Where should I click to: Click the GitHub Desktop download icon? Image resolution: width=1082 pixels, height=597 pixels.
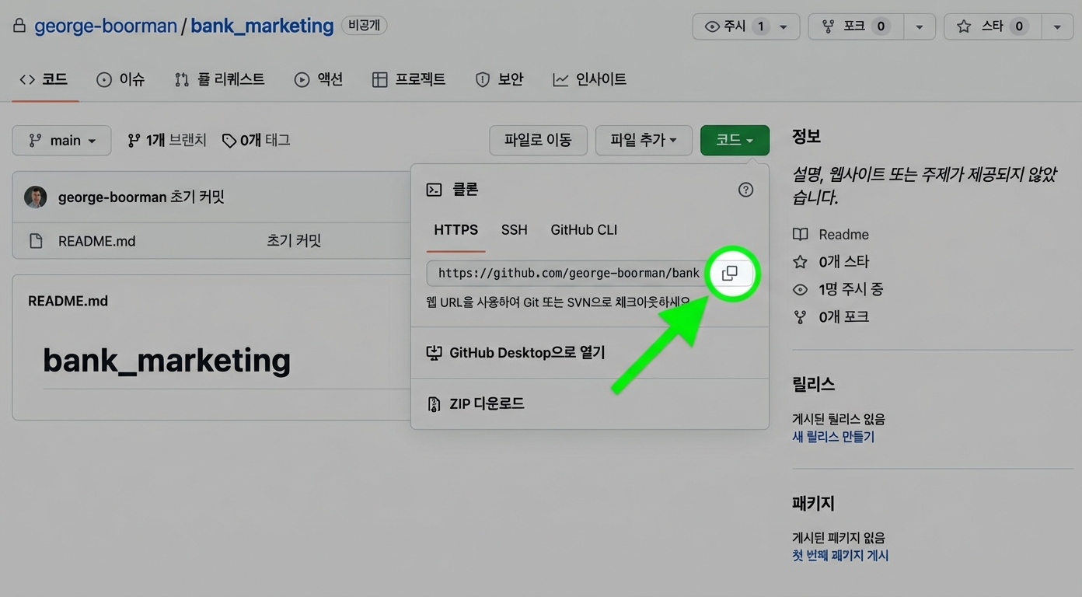(x=434, y=353)
